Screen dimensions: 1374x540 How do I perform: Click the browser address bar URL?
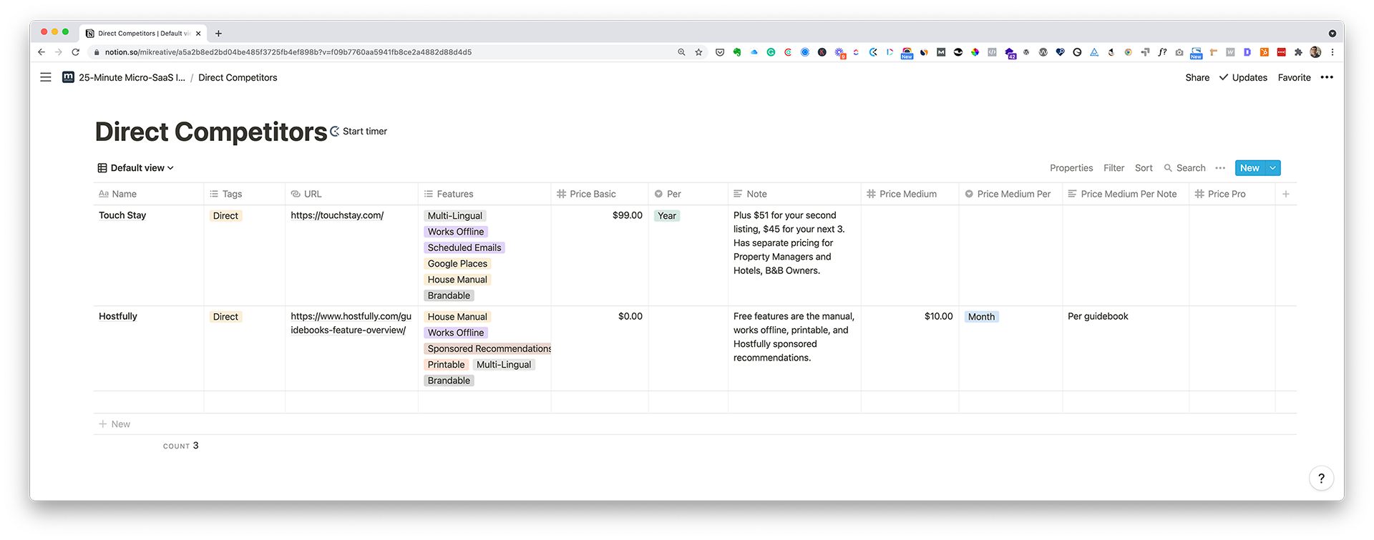pyautogui.click(x=288, y=52)
